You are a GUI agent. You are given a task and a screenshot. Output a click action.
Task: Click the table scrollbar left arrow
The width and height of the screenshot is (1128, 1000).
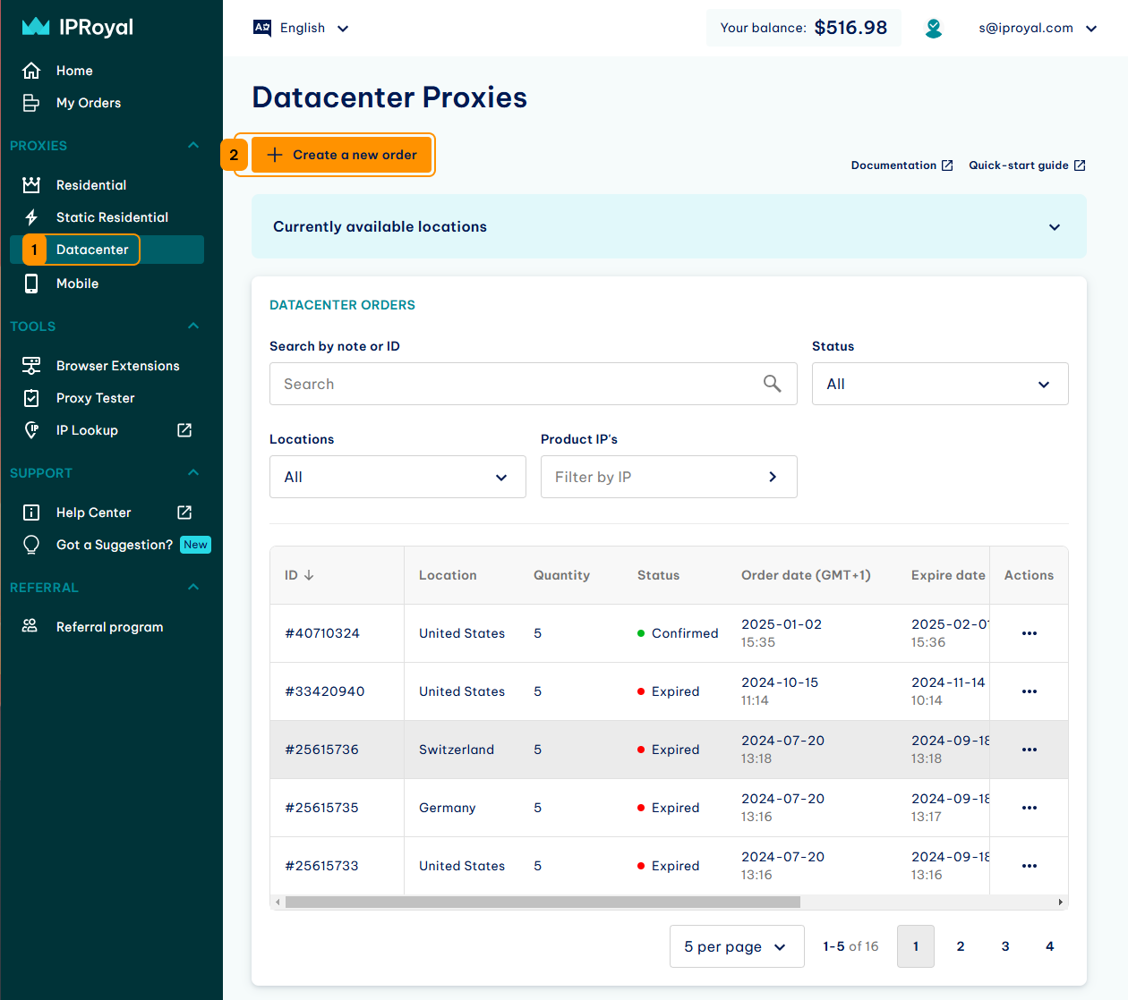278,902
